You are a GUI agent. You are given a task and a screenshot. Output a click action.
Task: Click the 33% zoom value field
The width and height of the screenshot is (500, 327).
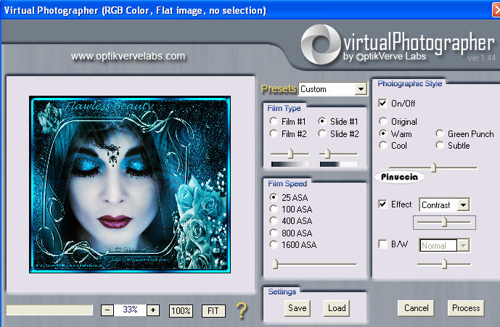[130, 310]
